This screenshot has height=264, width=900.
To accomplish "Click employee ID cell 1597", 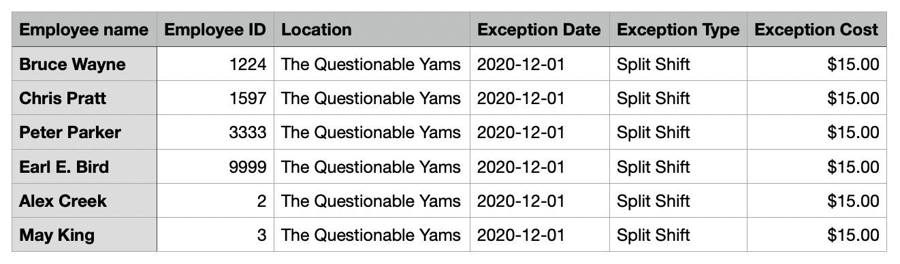I will point(216,99).
